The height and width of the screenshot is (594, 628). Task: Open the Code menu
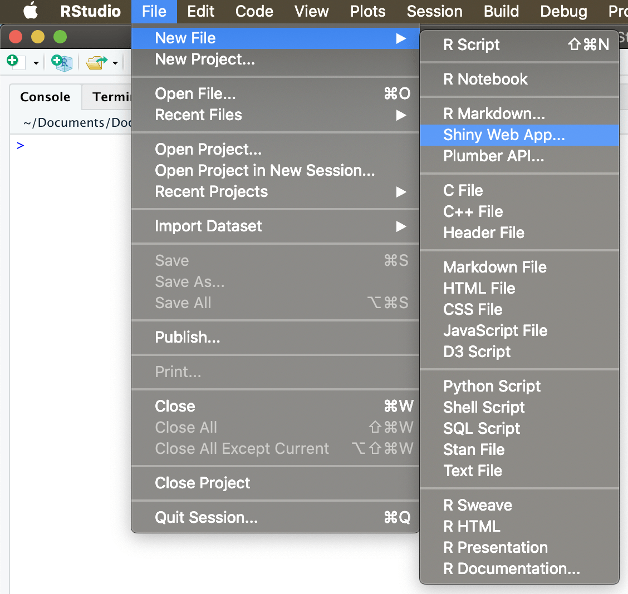coord(254,11)
